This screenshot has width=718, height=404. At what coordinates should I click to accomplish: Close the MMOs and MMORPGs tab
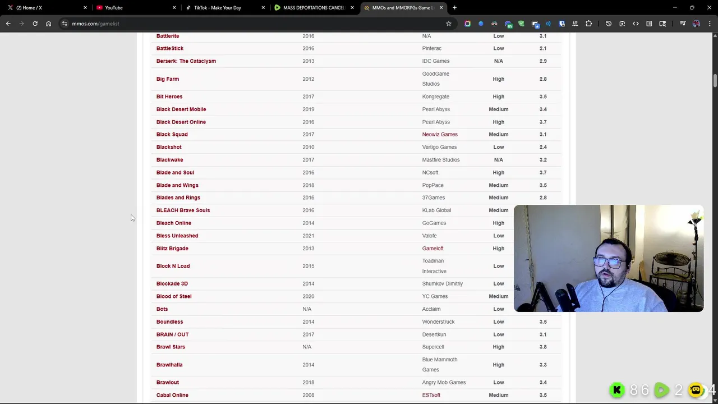pos(441,7)
